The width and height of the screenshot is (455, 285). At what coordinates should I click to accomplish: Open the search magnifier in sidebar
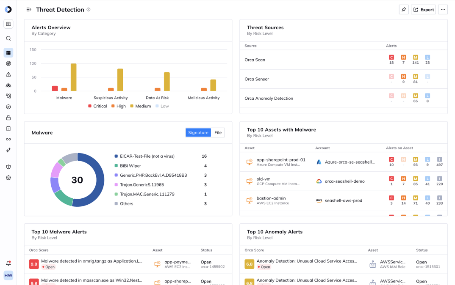[x=8, y=38]
